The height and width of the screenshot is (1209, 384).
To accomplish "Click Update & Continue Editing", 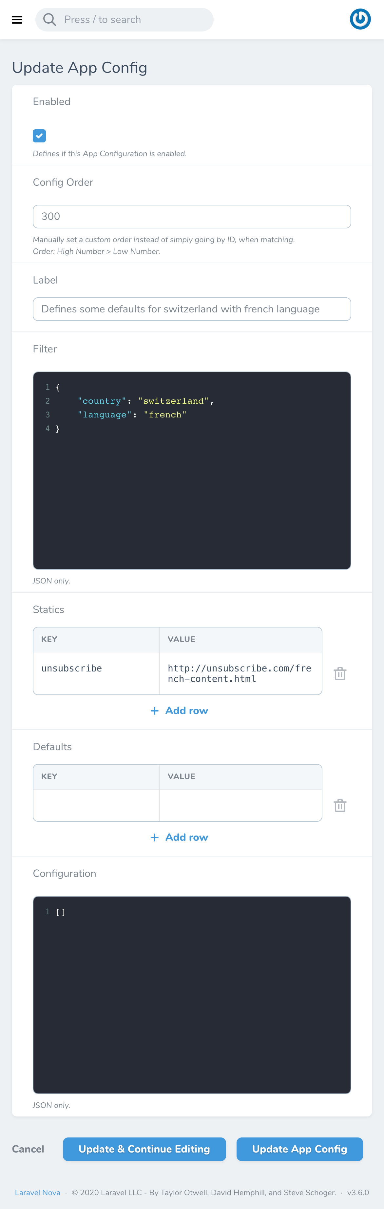I will click(144, 1149).
